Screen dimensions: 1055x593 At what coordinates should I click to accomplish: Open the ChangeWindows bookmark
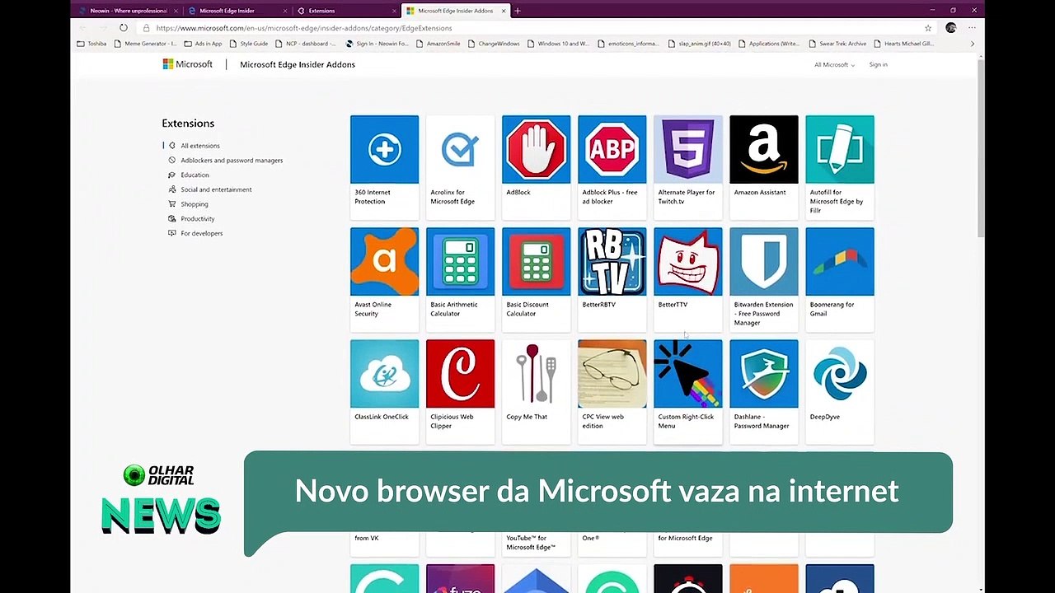[x=494, y=44]
